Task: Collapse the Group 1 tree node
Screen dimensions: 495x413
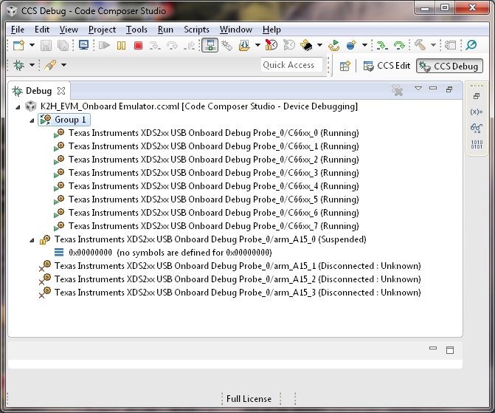Action: (32, 120)
